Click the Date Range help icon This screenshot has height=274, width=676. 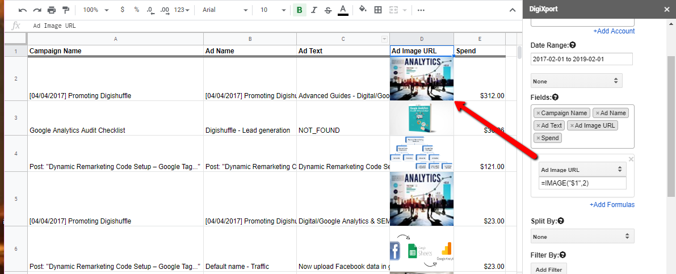[573, 45]
